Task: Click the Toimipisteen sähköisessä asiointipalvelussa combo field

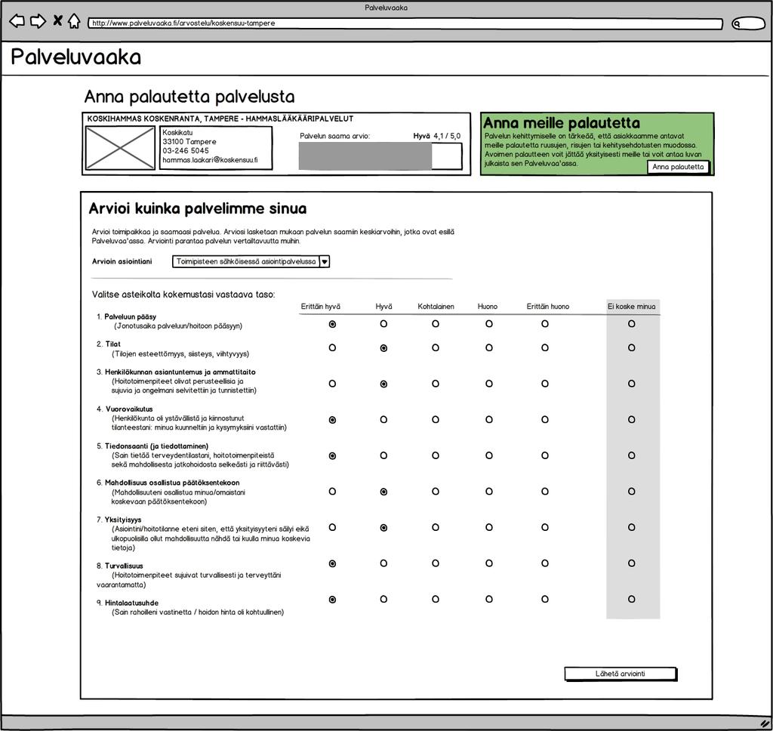Action: click(x=251, y=262)
